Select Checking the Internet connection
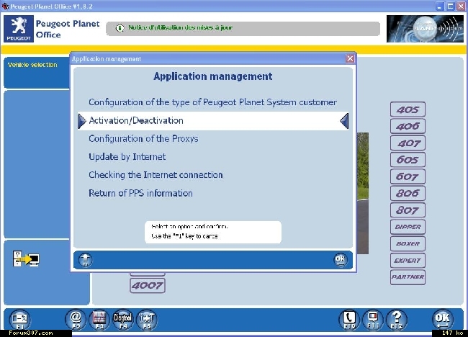The image size is (468, 337). [x=212, y=175]
